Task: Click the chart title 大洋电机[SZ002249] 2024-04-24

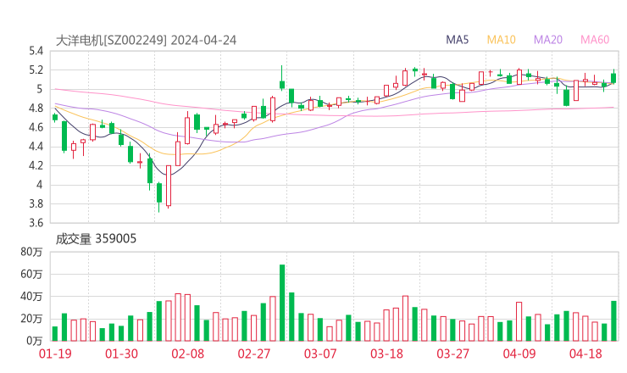Action: coord(146,40)
